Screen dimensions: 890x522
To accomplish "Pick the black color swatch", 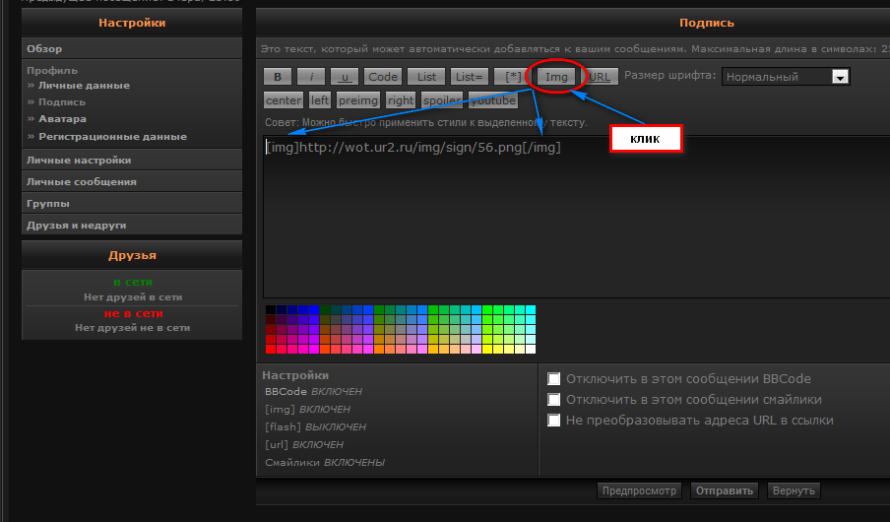I will (271, 309).
